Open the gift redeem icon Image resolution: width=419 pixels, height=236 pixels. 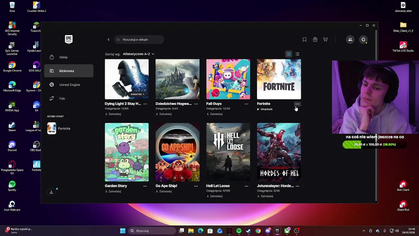click(315, 40)
